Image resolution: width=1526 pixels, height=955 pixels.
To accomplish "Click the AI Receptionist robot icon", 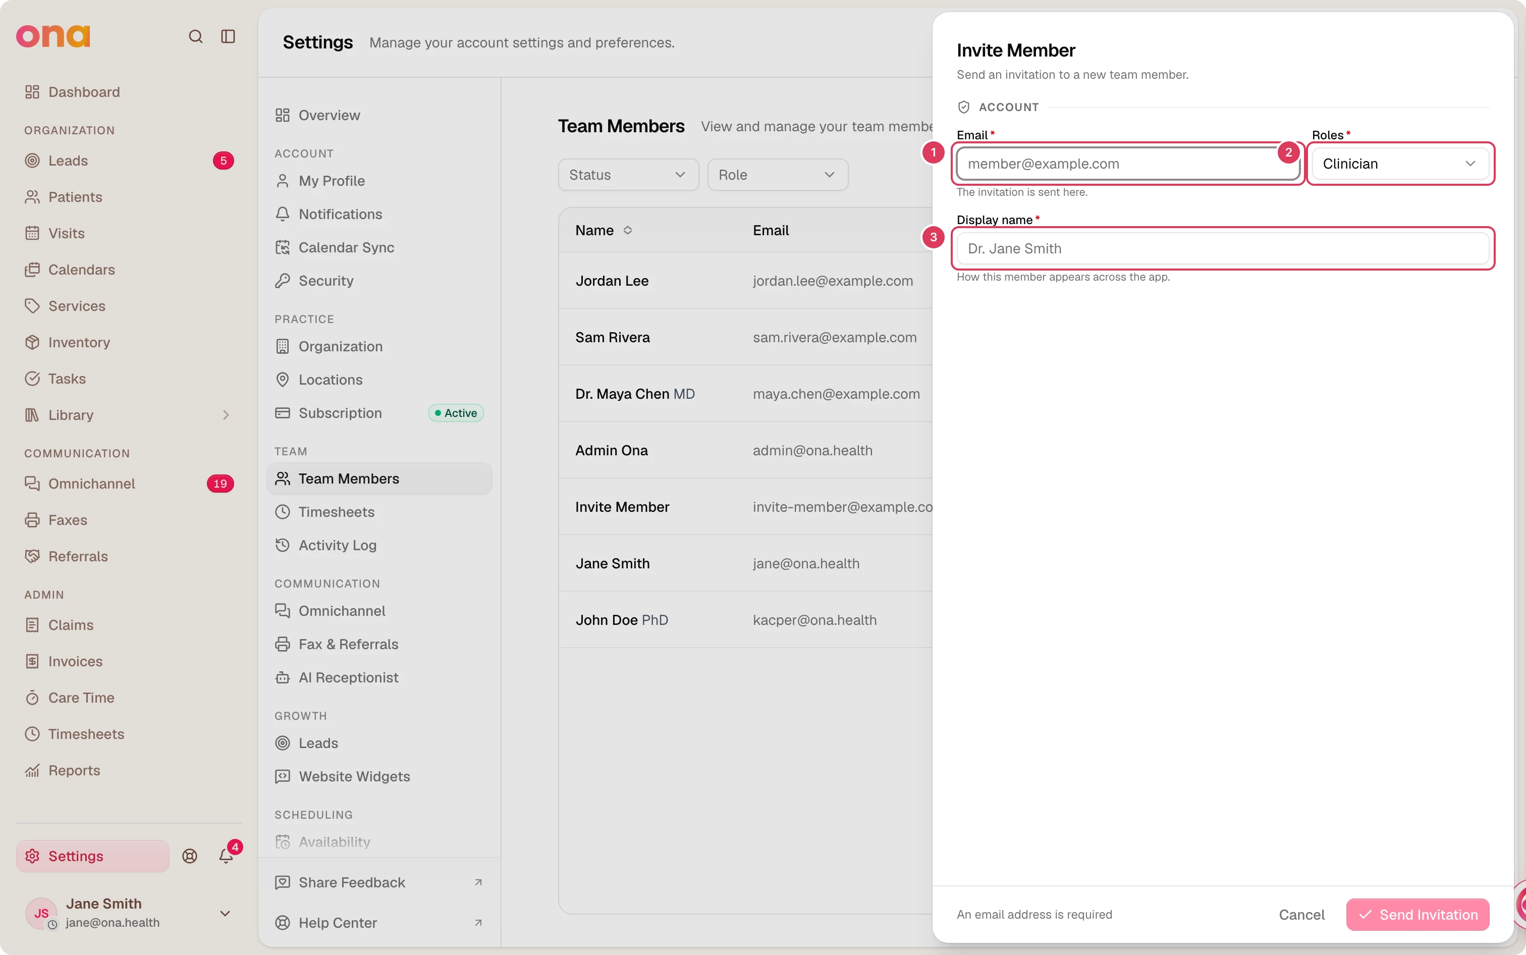I will (x=282, y=678).
